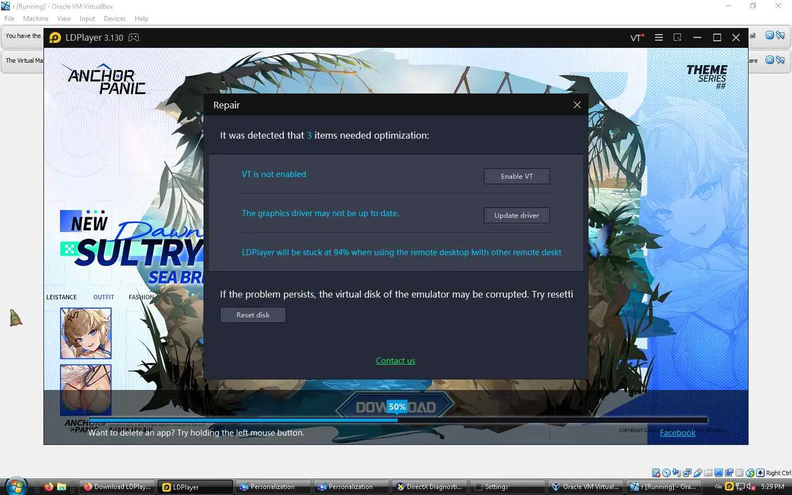Viewport: 792px width, 495px height.
Task: Switch to the LDPlayer taskbar button
Action: [x=195, y=487]
